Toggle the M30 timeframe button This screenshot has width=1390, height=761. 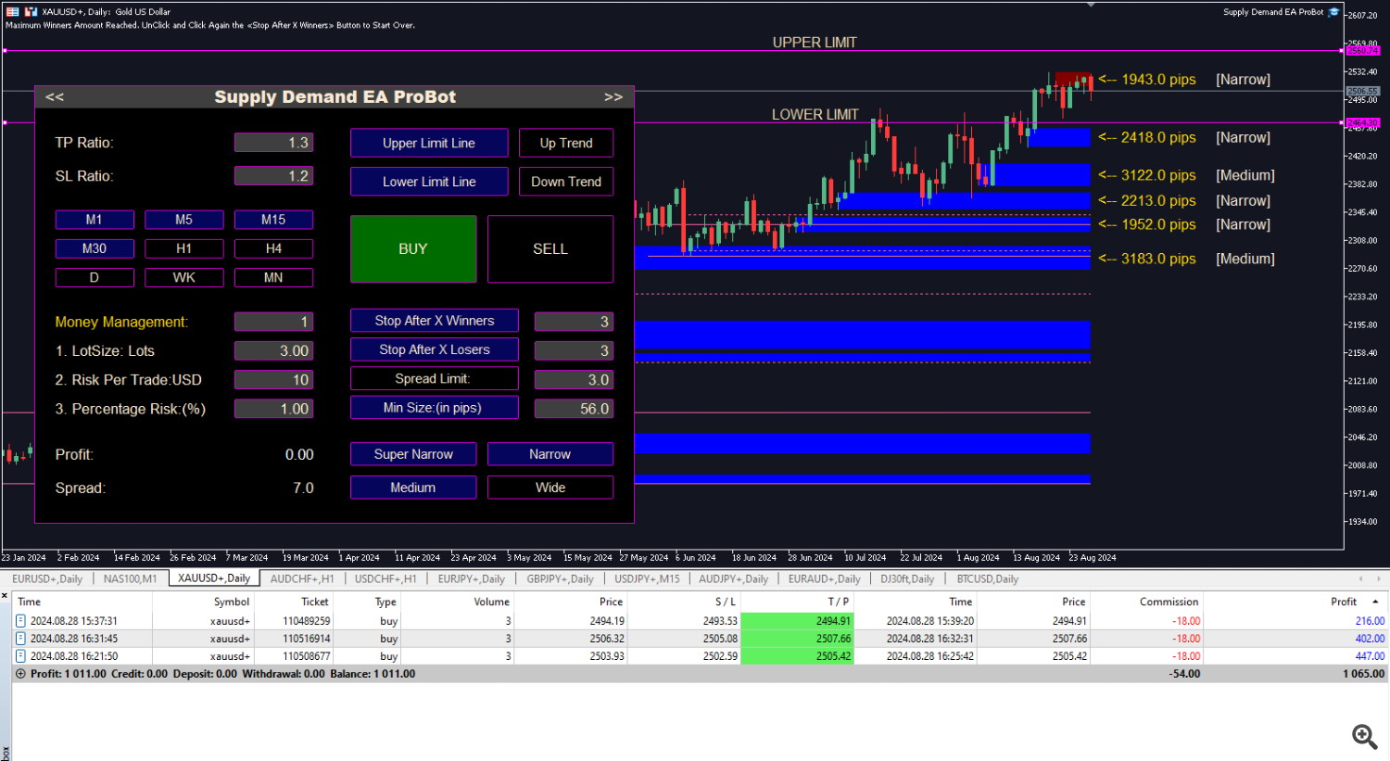point(95,248)
